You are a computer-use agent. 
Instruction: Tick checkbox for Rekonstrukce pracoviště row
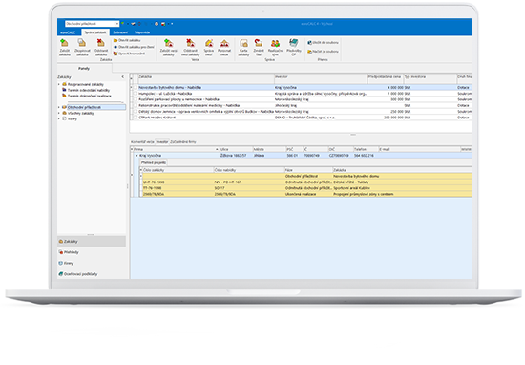coord(136,105)
